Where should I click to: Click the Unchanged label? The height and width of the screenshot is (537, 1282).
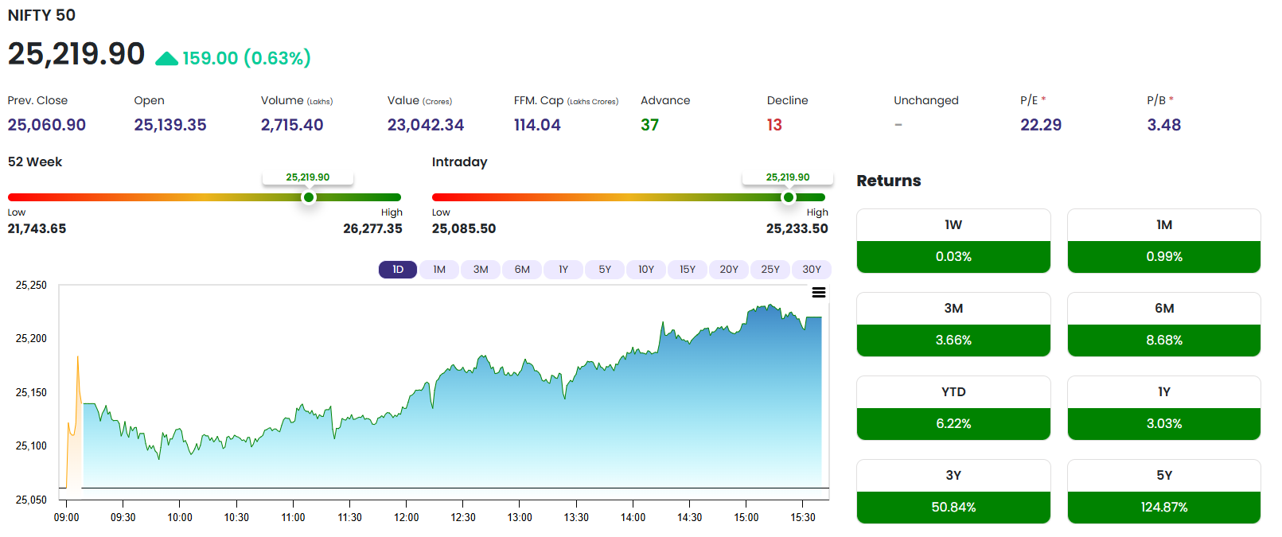[x=926, y=100]
